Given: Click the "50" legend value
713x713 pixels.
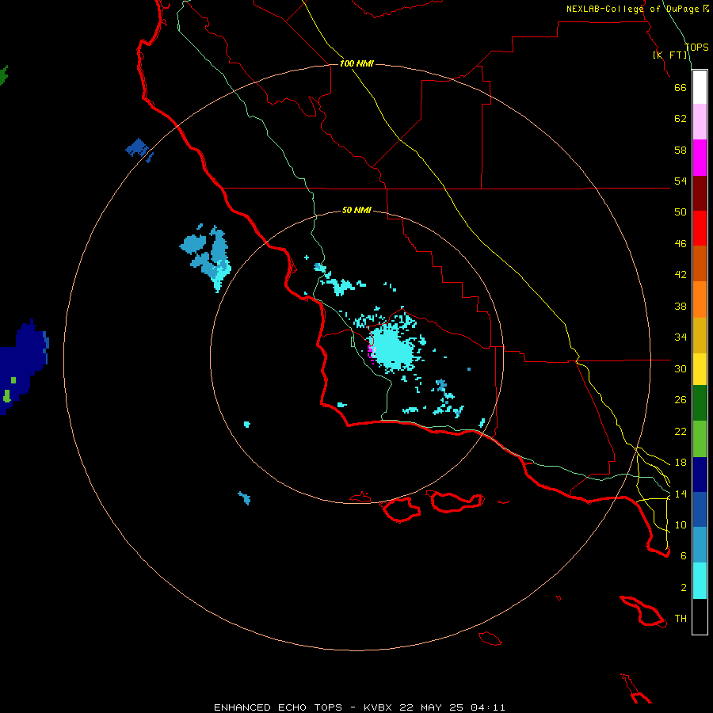Looking at the screenshot, I should [681, 212].
